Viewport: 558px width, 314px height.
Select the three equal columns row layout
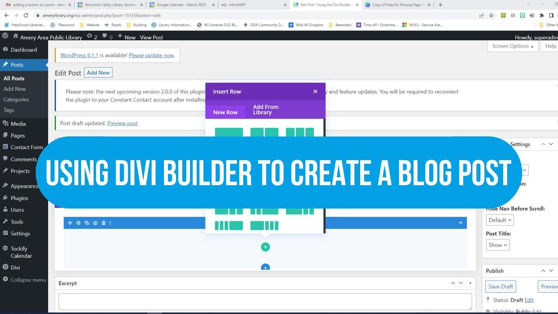pyautogui.click(x=300, y=132)
